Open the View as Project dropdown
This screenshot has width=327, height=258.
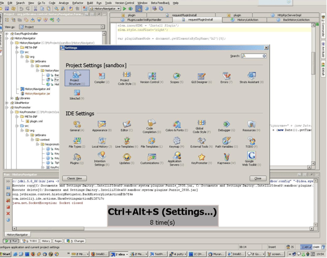coord(62,27)
